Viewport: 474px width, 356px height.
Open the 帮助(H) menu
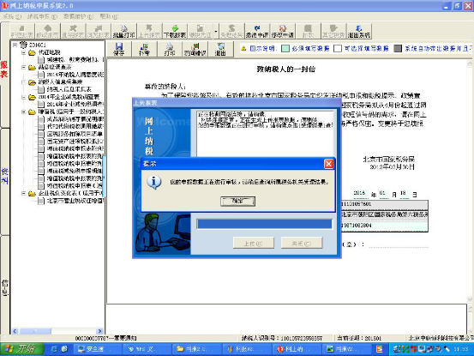(x=109, y=16)
